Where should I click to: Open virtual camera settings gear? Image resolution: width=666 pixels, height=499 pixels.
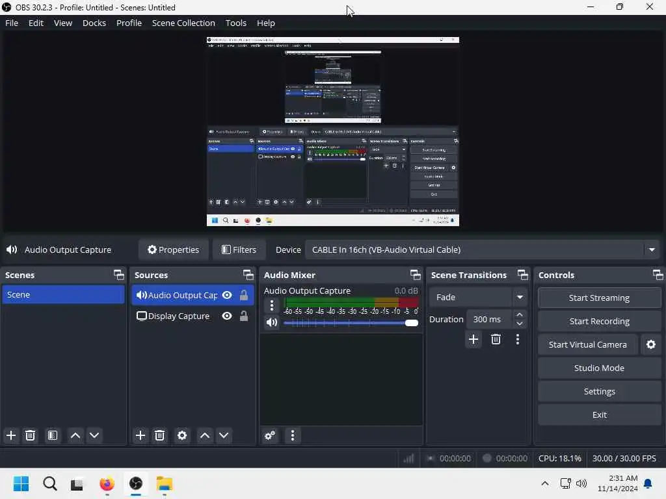[x=650, y=344]
